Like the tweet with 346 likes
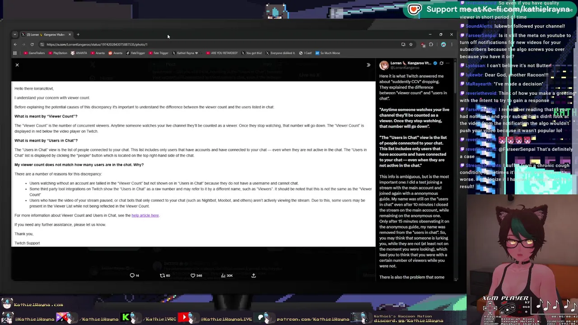This screenshot has height=325, width=578. tap(196, 275)
